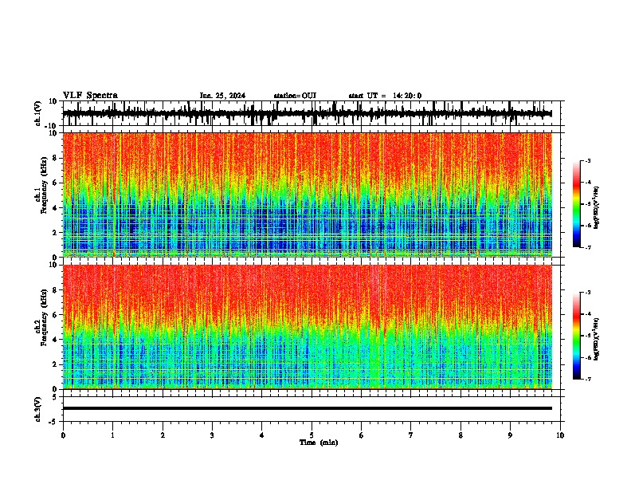Click the ch.1 color scale bar
Viewport: 631px width, 488px height.
(577, 204)
